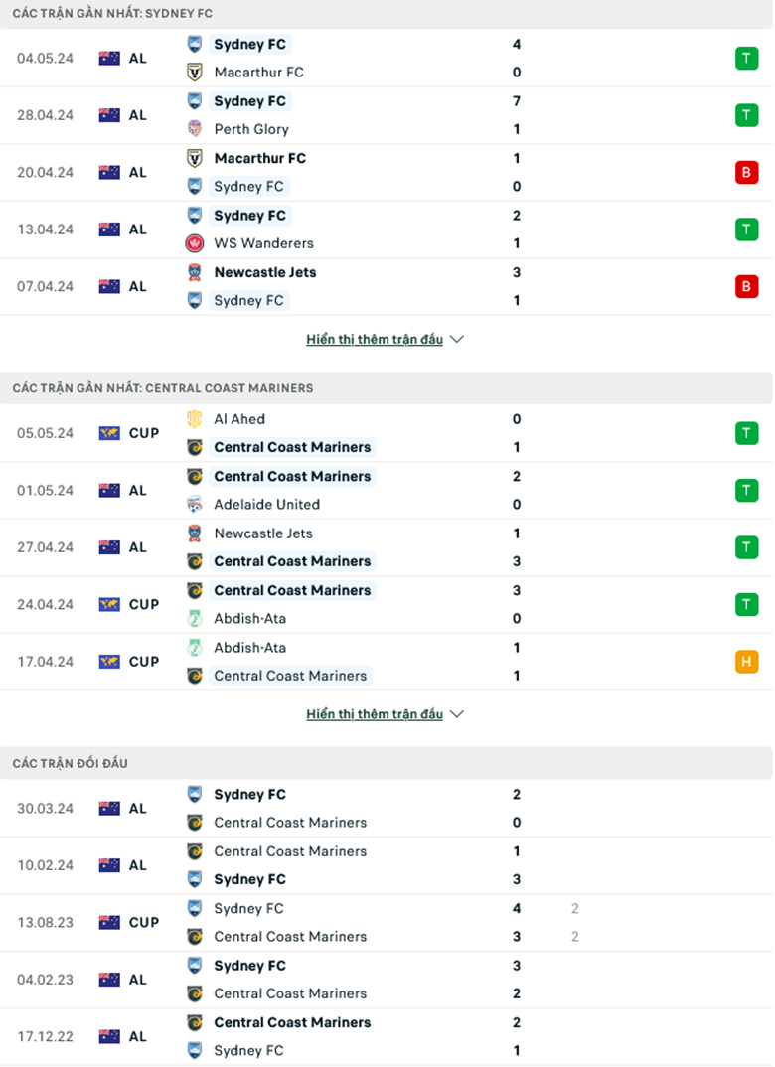Screen dimensions: 775x1067
Task: Expand more Sydney FC matches chevron
Action: 457,340
